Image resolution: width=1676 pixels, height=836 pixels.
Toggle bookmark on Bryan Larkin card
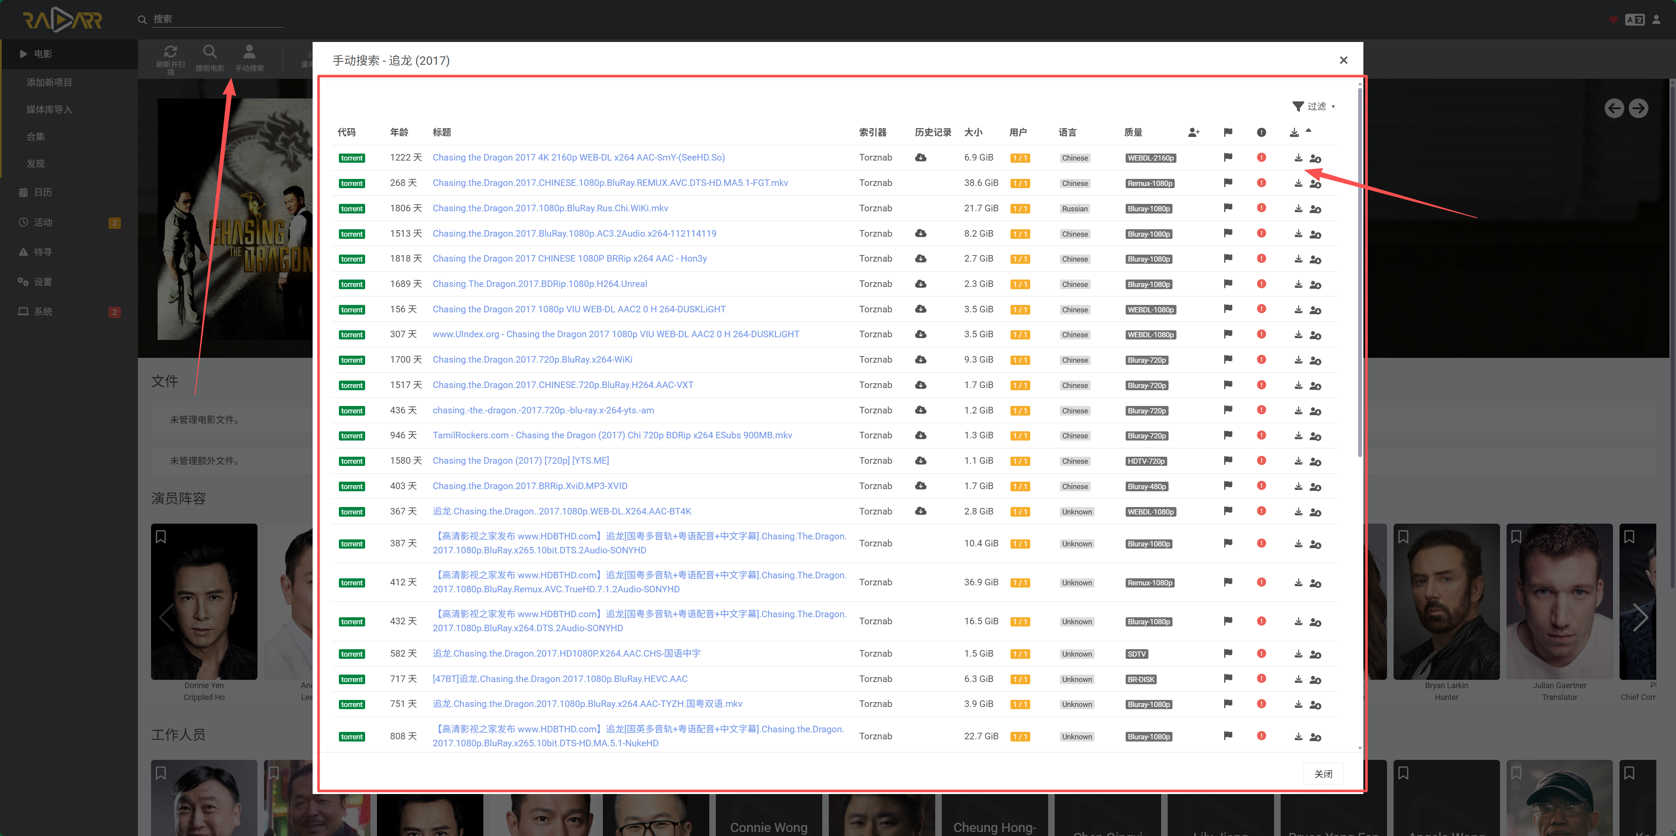point(1403,537)
